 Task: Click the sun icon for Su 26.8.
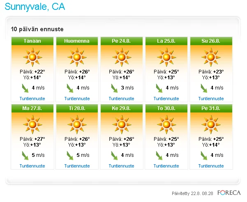coord(211,56)
